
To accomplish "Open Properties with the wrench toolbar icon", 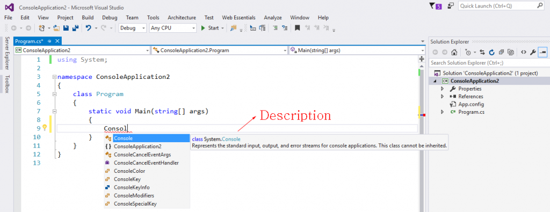I will click(x=533, y=52).
